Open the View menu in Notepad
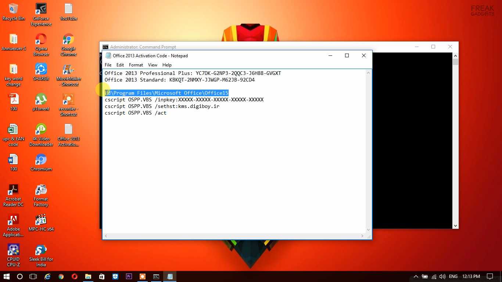Image resolution: width=502 pixels, height=282 pixels. pyautogui.click(x=153, y=65)
